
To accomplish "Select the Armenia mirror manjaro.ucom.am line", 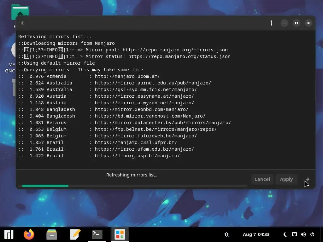I will [89, 76].
